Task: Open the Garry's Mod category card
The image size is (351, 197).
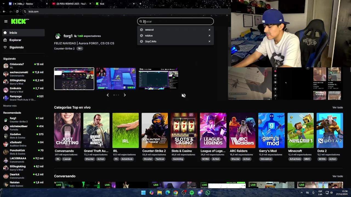Action: (x=271, y=131)
